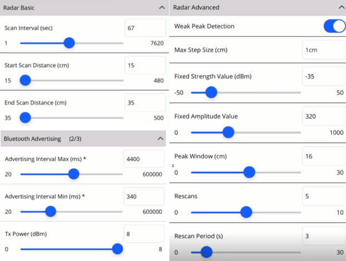Screen dimensions: 346x261
Task: Collapse the Radar Basic section
Action: point(161,8)
